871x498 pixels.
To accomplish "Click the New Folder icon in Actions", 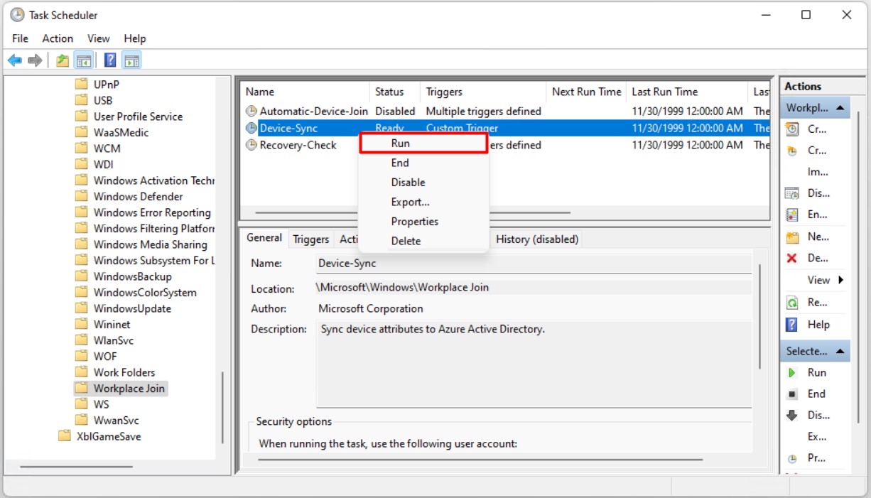I will [792, 237].
